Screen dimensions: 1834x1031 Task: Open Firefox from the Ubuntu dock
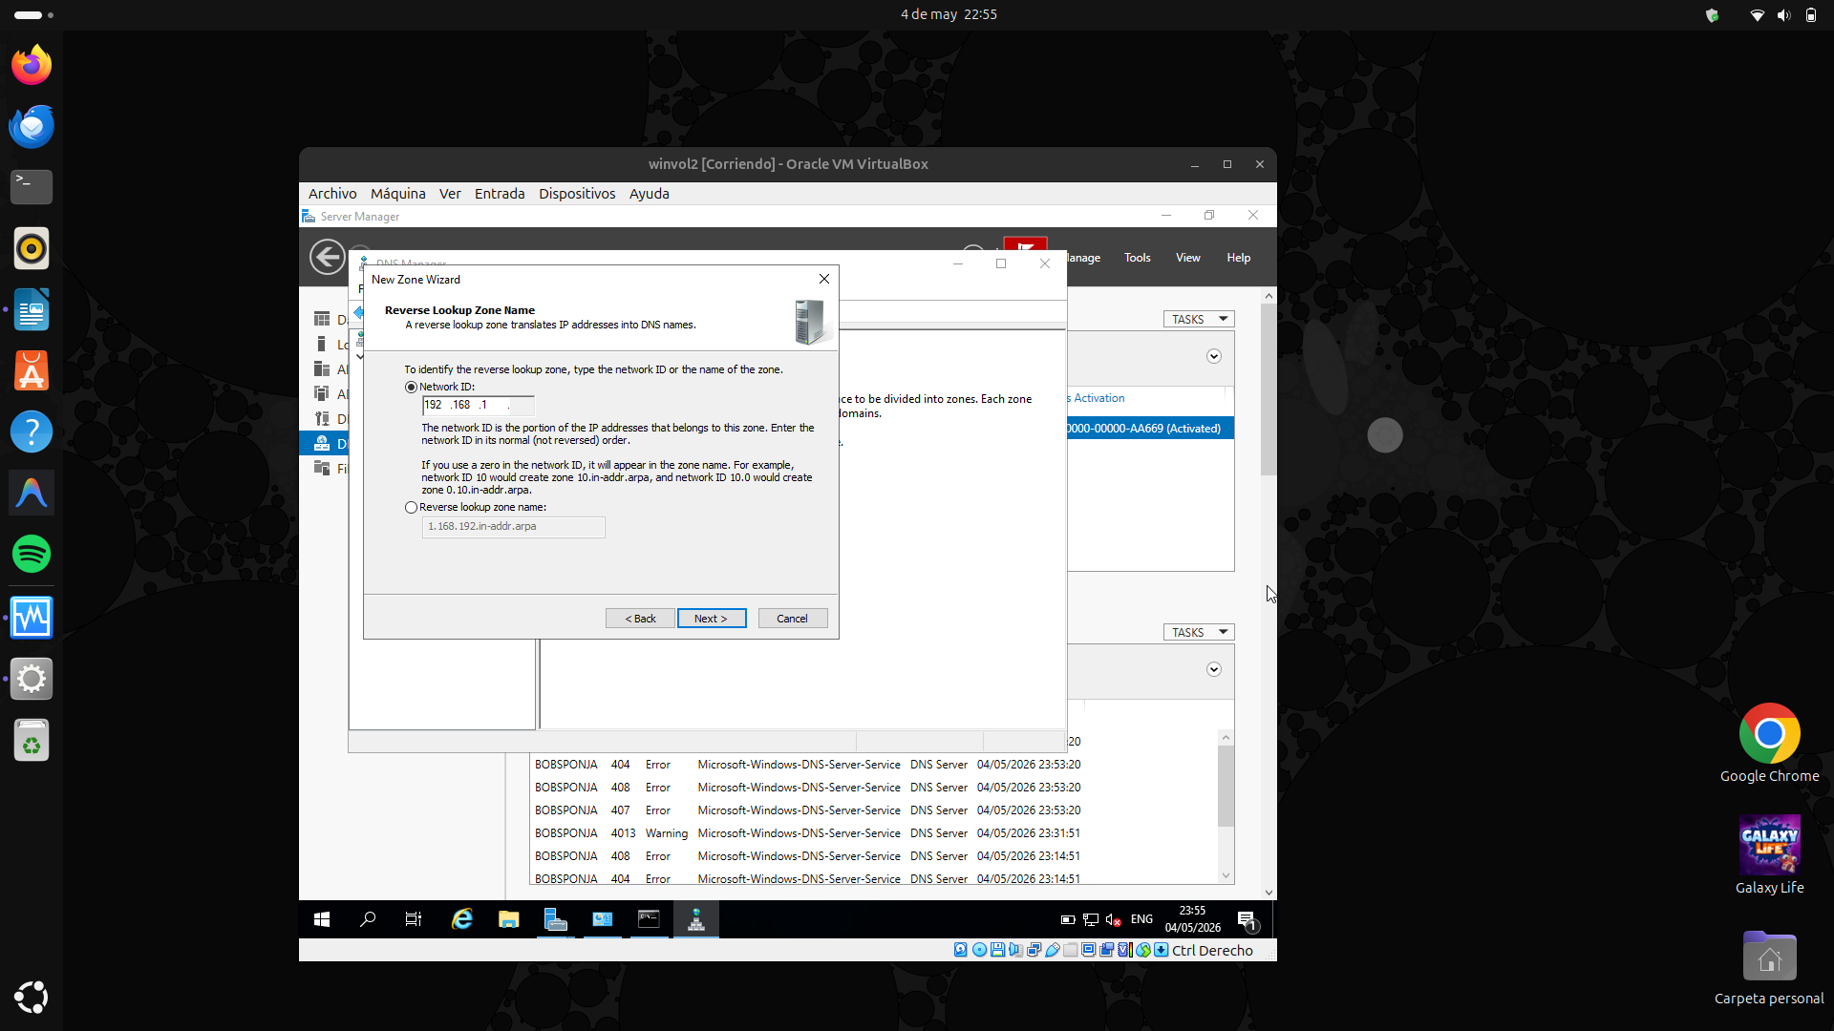click(32, 65)
